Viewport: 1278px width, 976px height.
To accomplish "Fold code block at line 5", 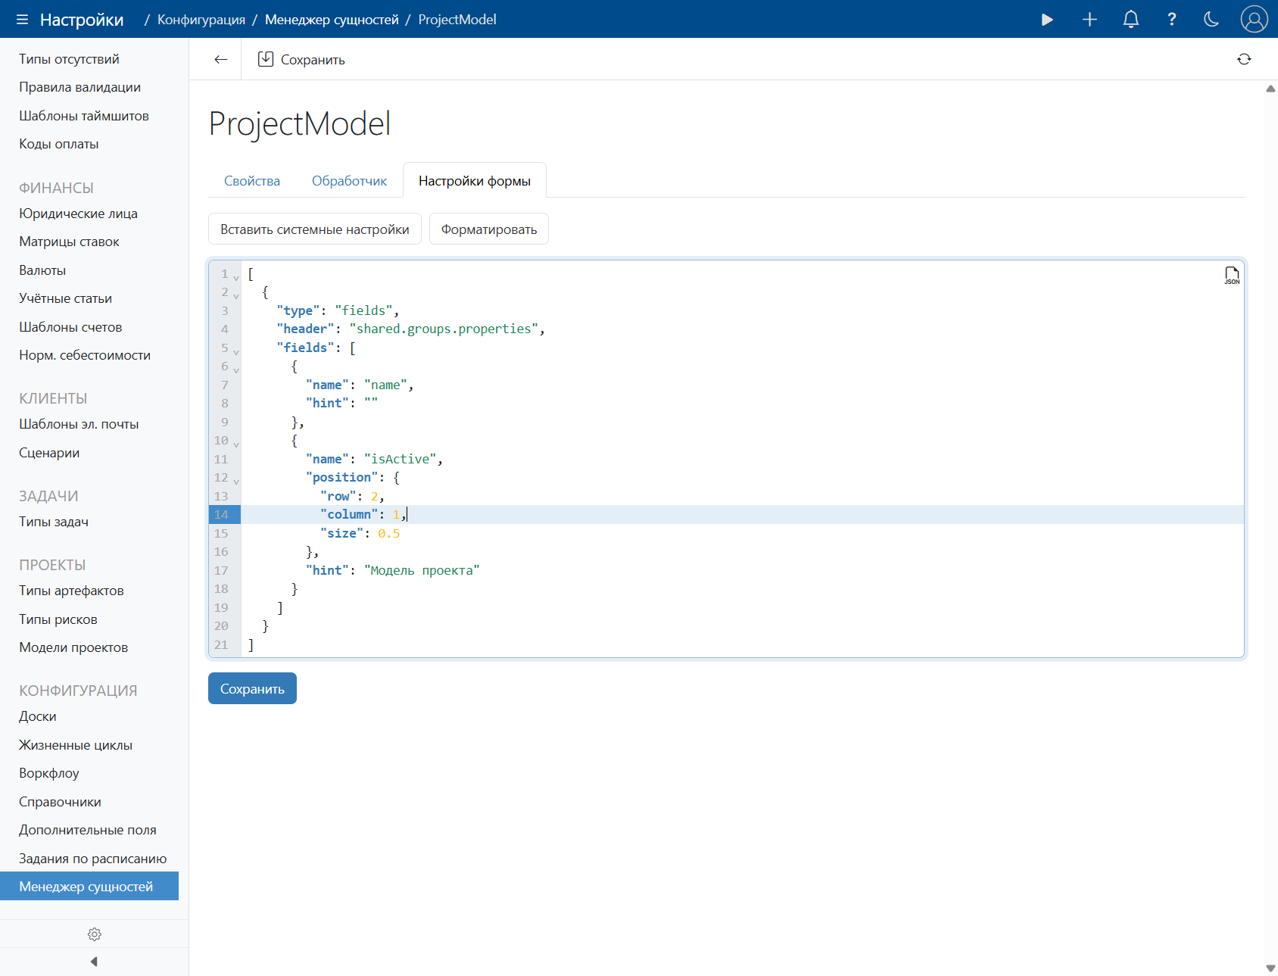I will tap(236, 351).
